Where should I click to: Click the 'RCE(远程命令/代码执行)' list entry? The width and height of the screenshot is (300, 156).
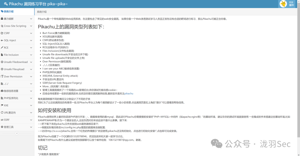[56, 47]
